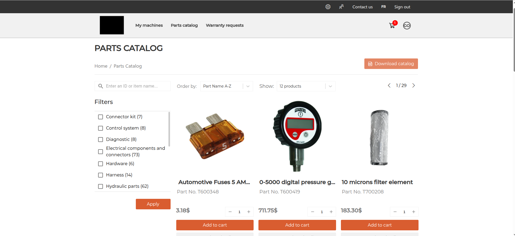Focus the ID or item name search field

click(133, 86)
